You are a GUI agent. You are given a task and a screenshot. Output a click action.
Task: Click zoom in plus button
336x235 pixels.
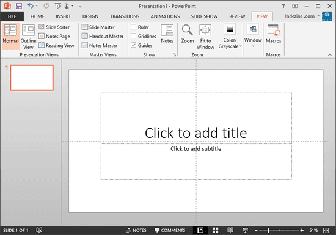coord(302,230)
